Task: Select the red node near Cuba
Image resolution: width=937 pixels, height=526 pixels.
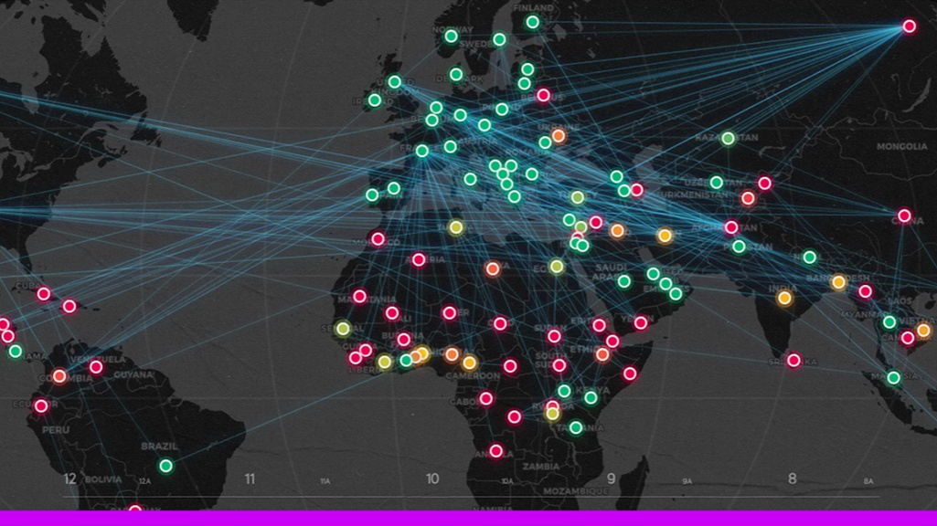Action: click(44, 294)
